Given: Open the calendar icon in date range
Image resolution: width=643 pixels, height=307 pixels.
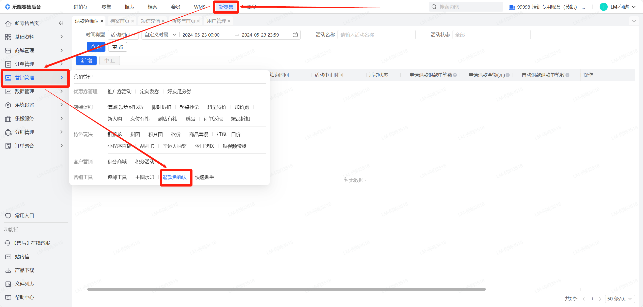Looking at the screenshot, I should (295, 35).
